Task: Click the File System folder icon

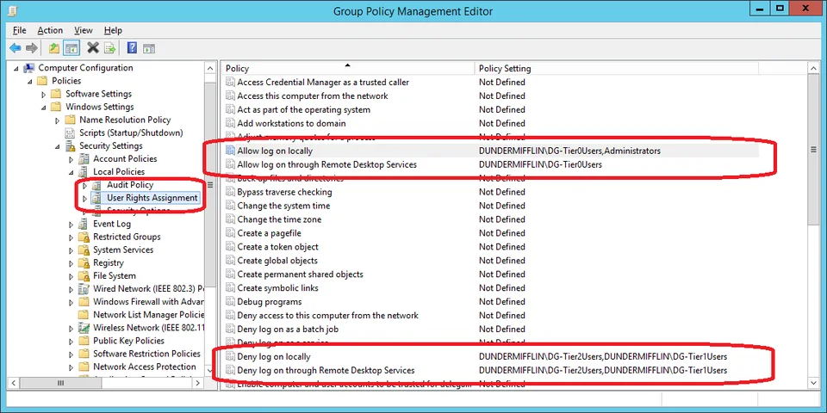Action: (84, 276)
